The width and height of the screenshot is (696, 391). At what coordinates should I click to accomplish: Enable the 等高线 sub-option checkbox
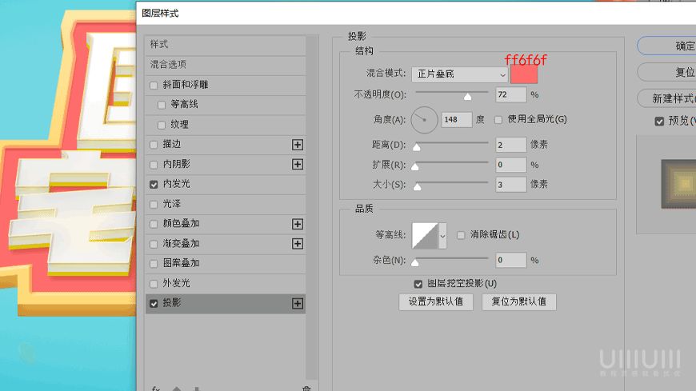pyautogui.click(x=162, y=106)
